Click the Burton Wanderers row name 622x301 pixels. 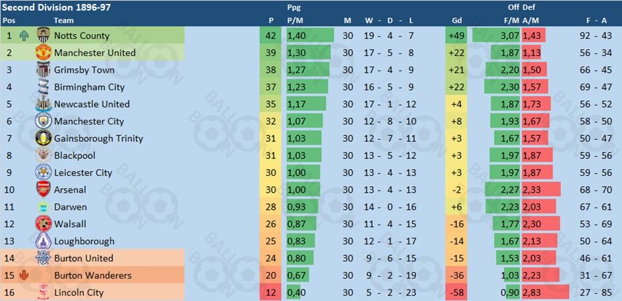point(93,275)
